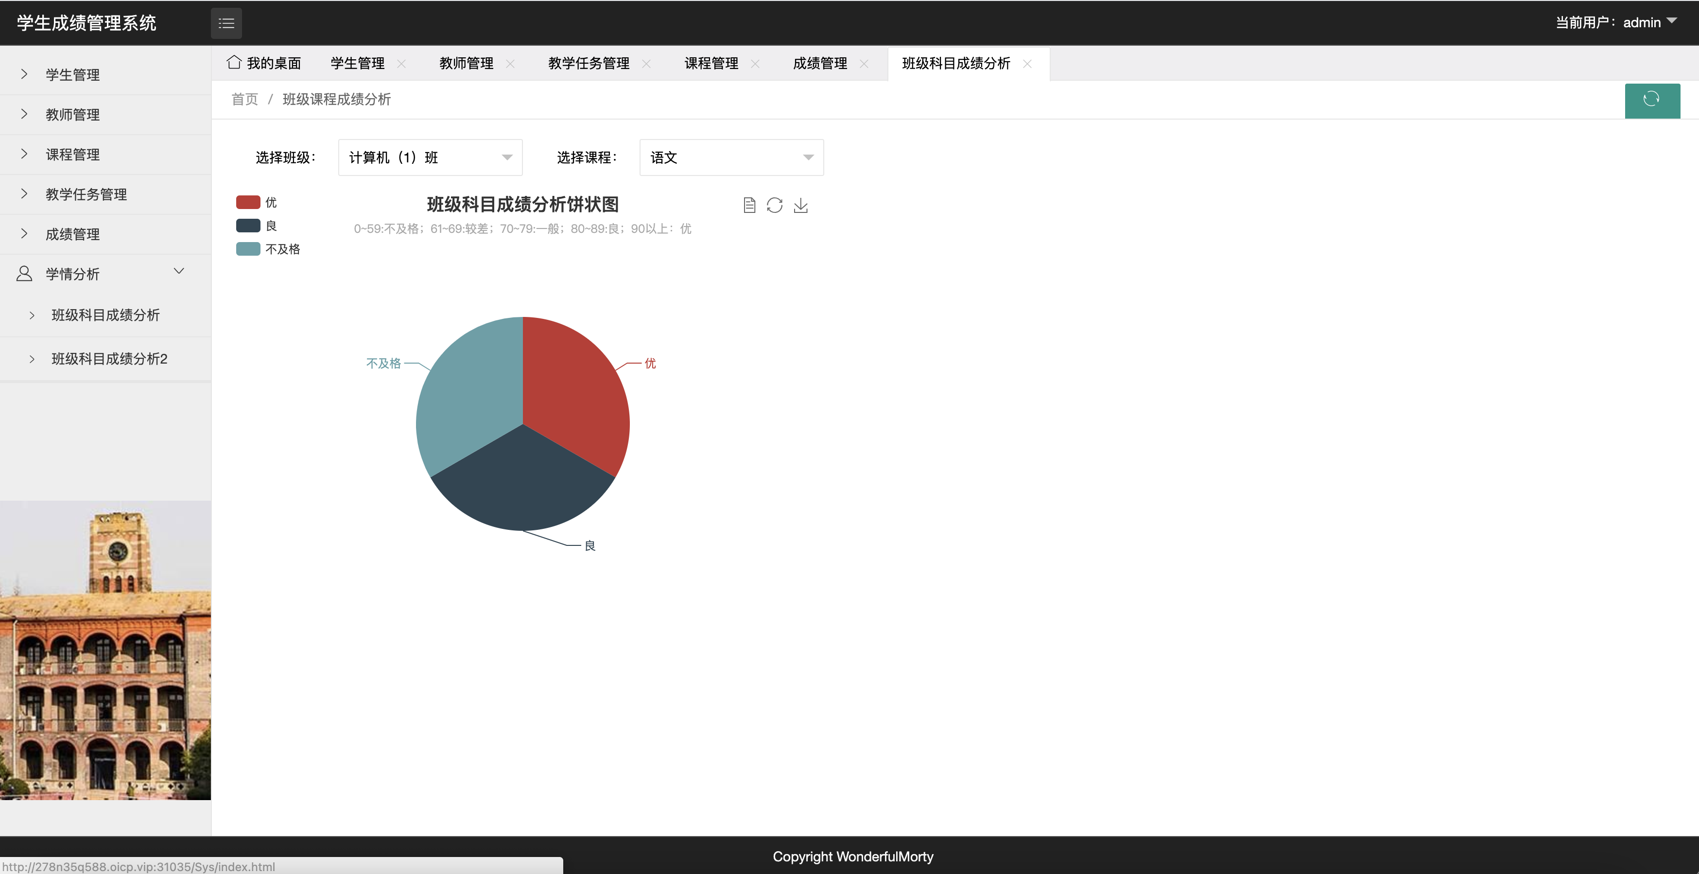This screenshot has width=1699, height=874.
Task: Click the green page refresh button
Action: pyautogui.click(x=1651, y=100)
